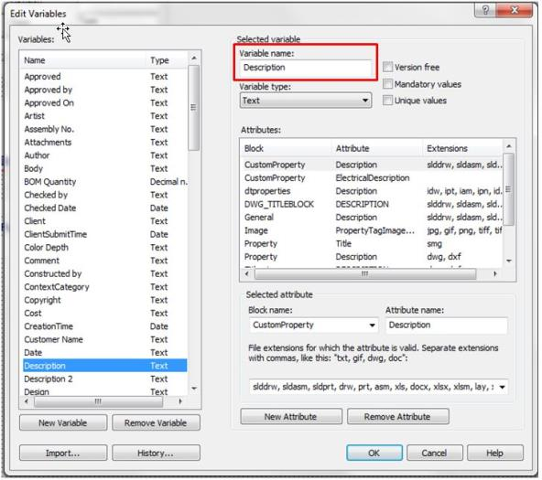542x480 pixels.
Task: Select the Copyright variable
Action: click(104, 300)
